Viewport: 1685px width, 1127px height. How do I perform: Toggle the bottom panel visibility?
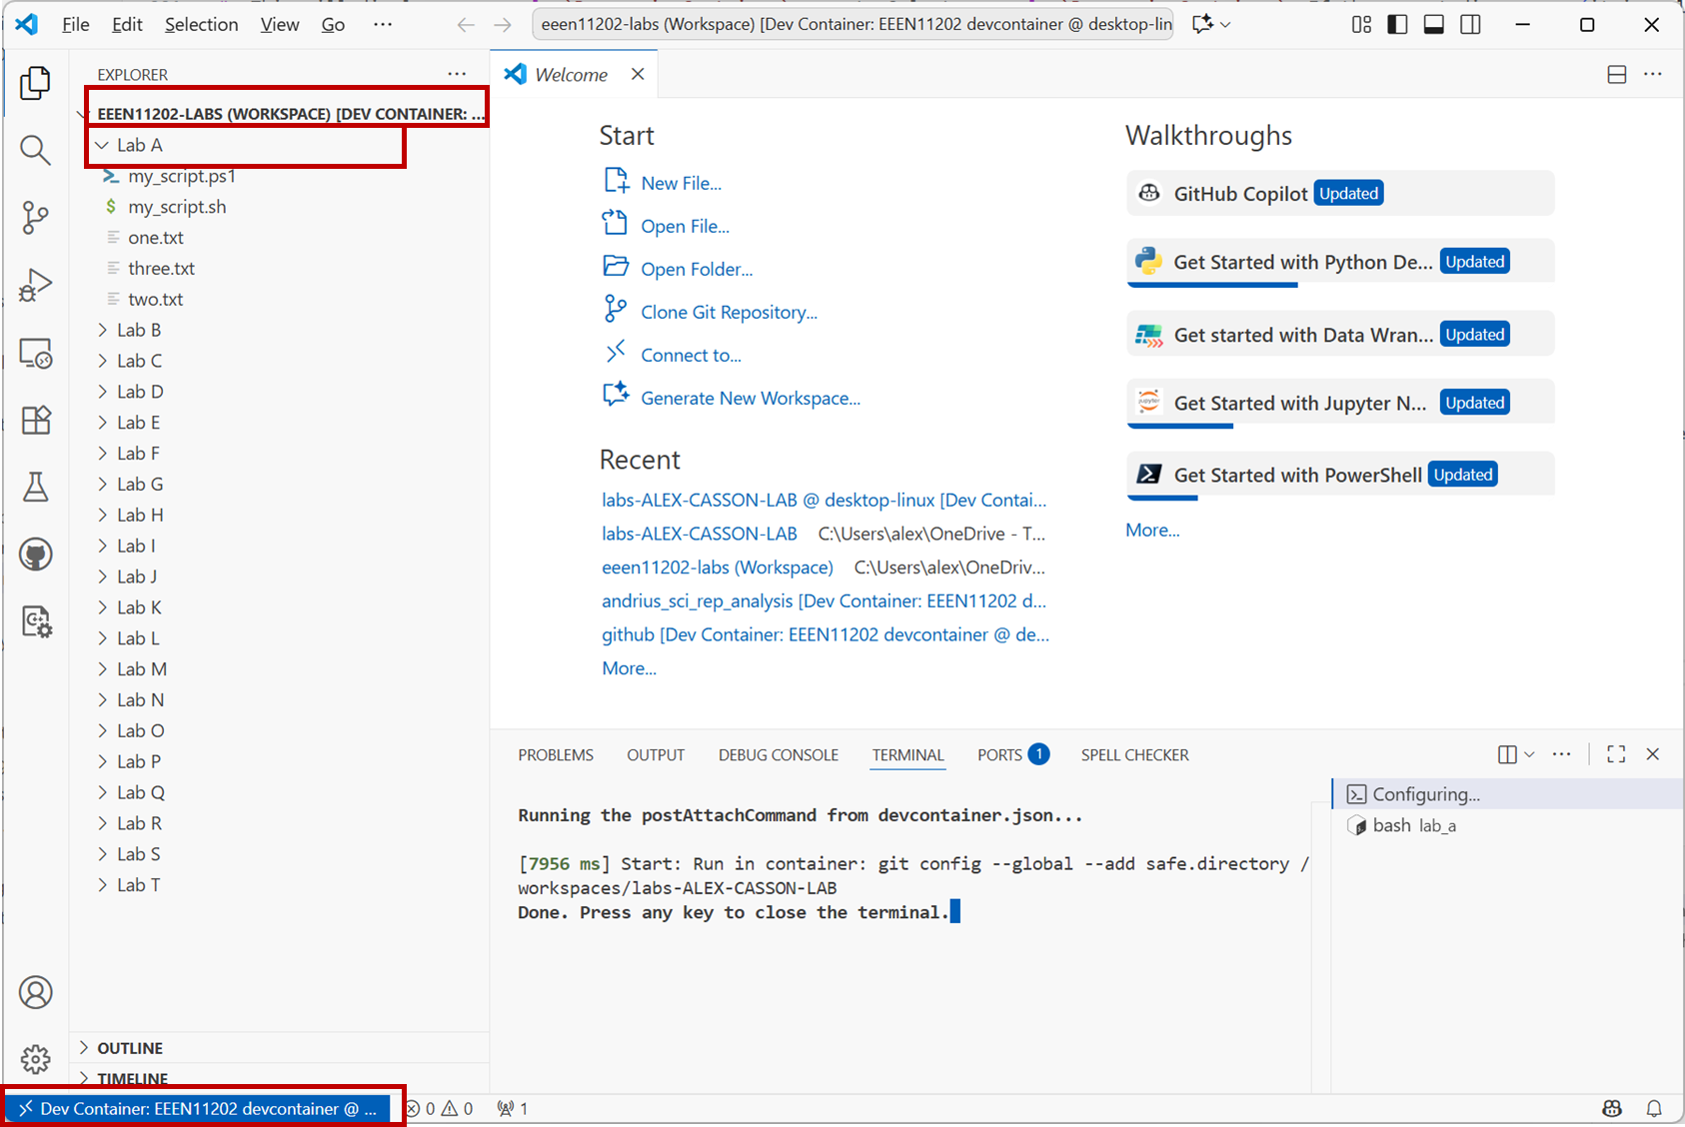click(1433, 25)
